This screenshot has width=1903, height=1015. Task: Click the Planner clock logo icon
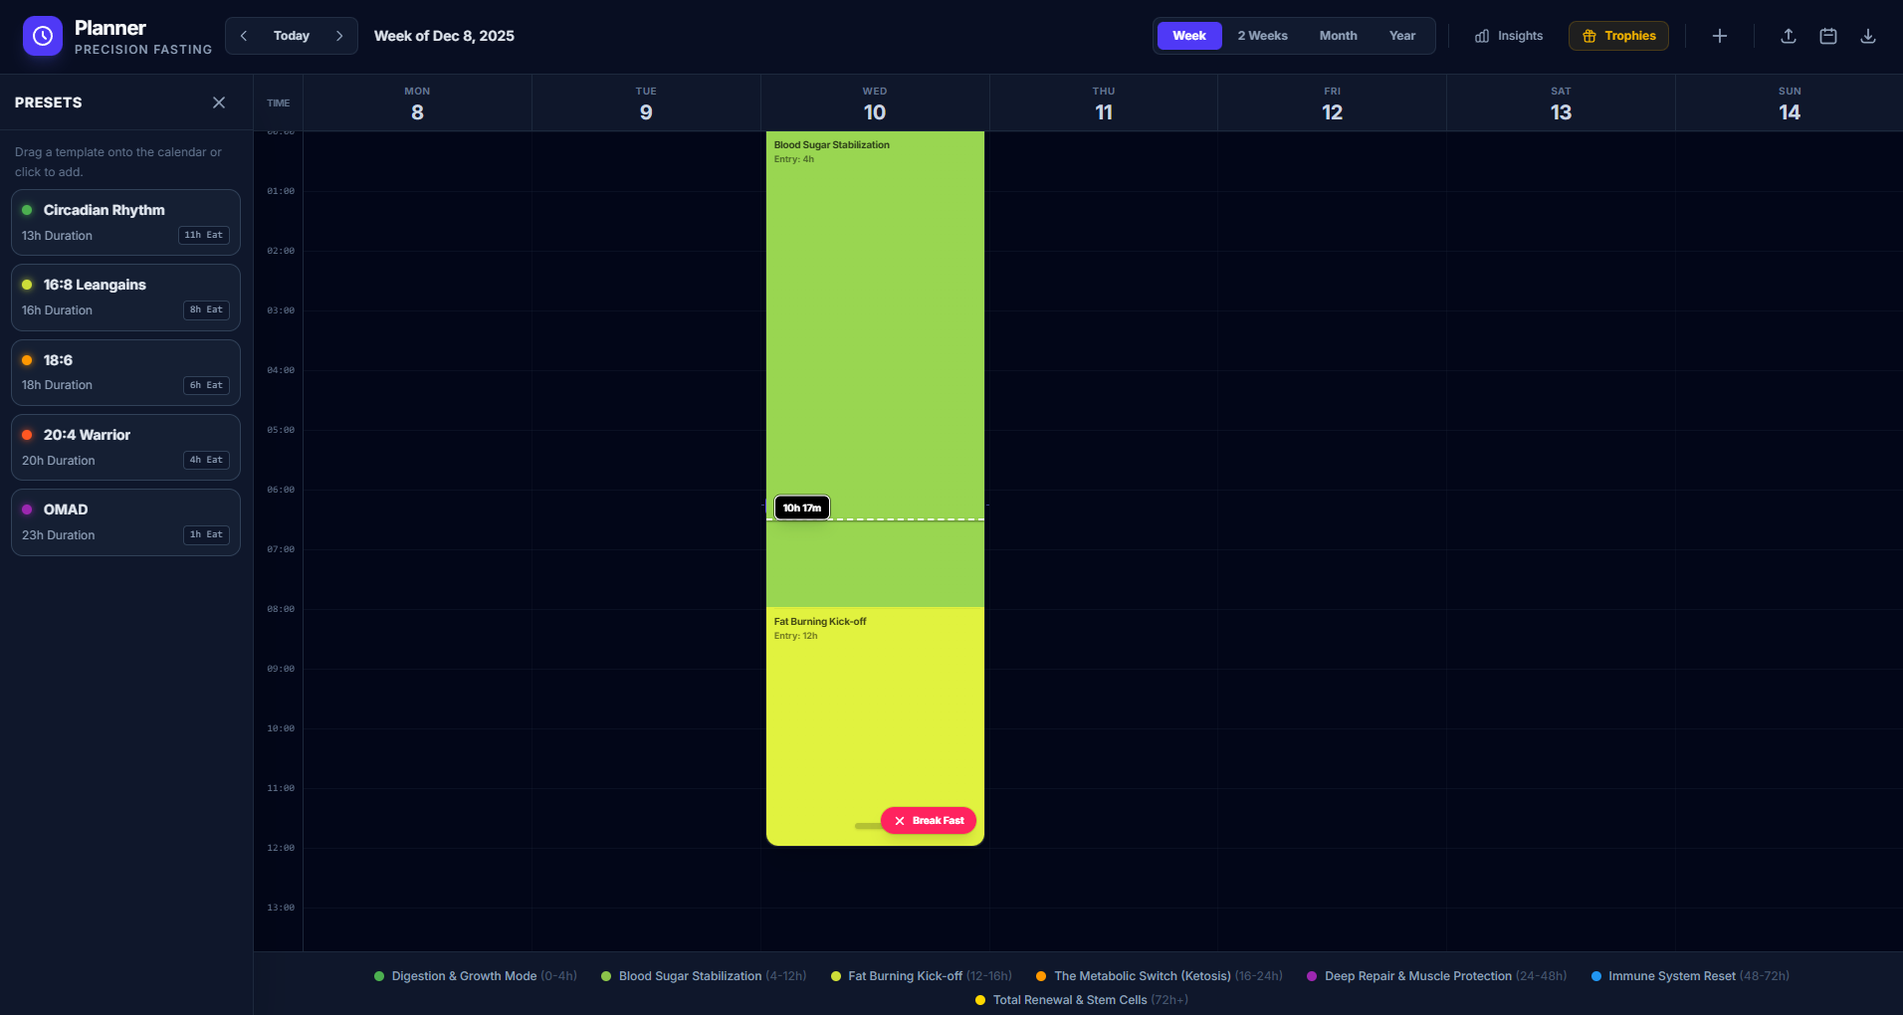pos(43,36)
